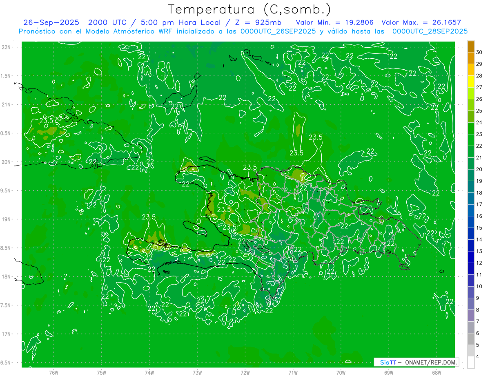Click the orange legend swatch between 29 and 30
This screenshot has width=490, height=378.
471,58
